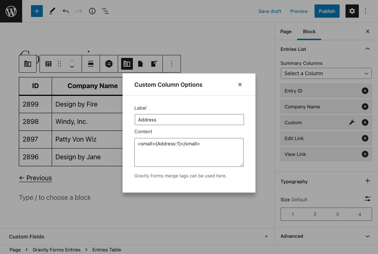Select Gravity Forms Entries breadcrumb
Viewport: 378px width, 254px height.
point(56,250)
